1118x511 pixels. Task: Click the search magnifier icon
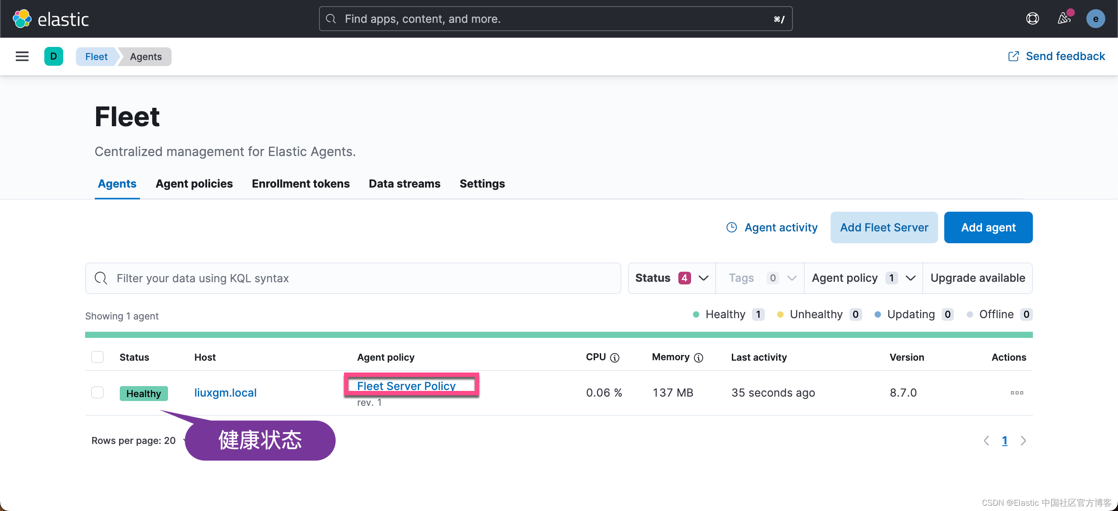330,19
